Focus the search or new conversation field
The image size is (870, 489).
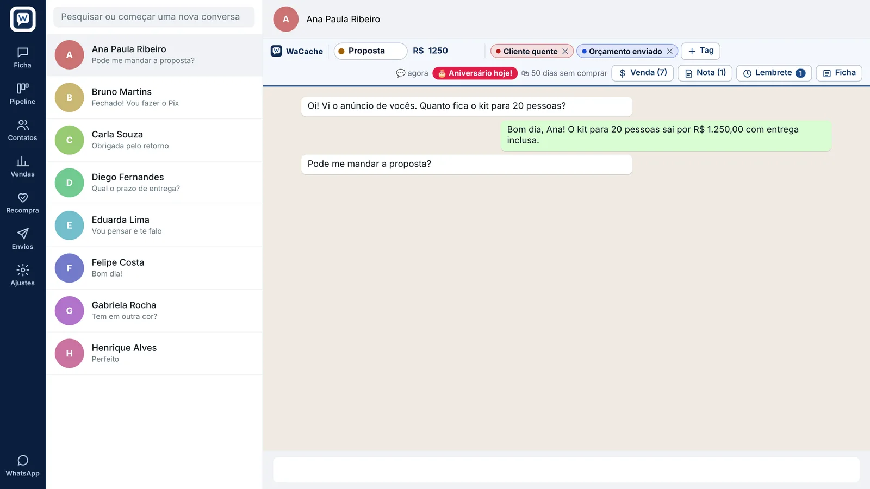pyautogui.click(x=154, y=17)
